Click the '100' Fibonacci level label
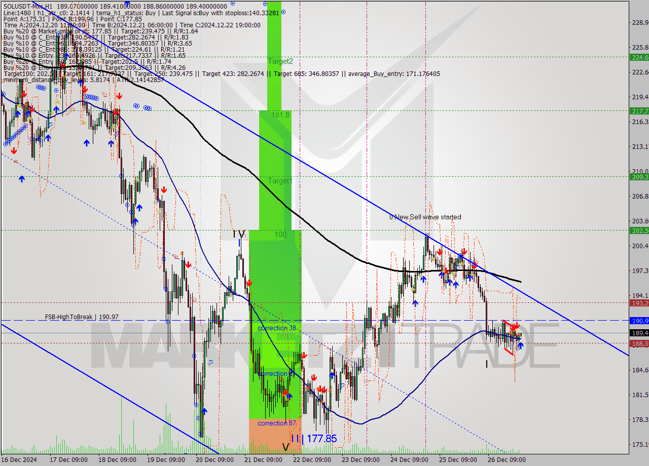The width and height of the screenshot is (649, 466). pyautogui.click(x=280, y=235)
